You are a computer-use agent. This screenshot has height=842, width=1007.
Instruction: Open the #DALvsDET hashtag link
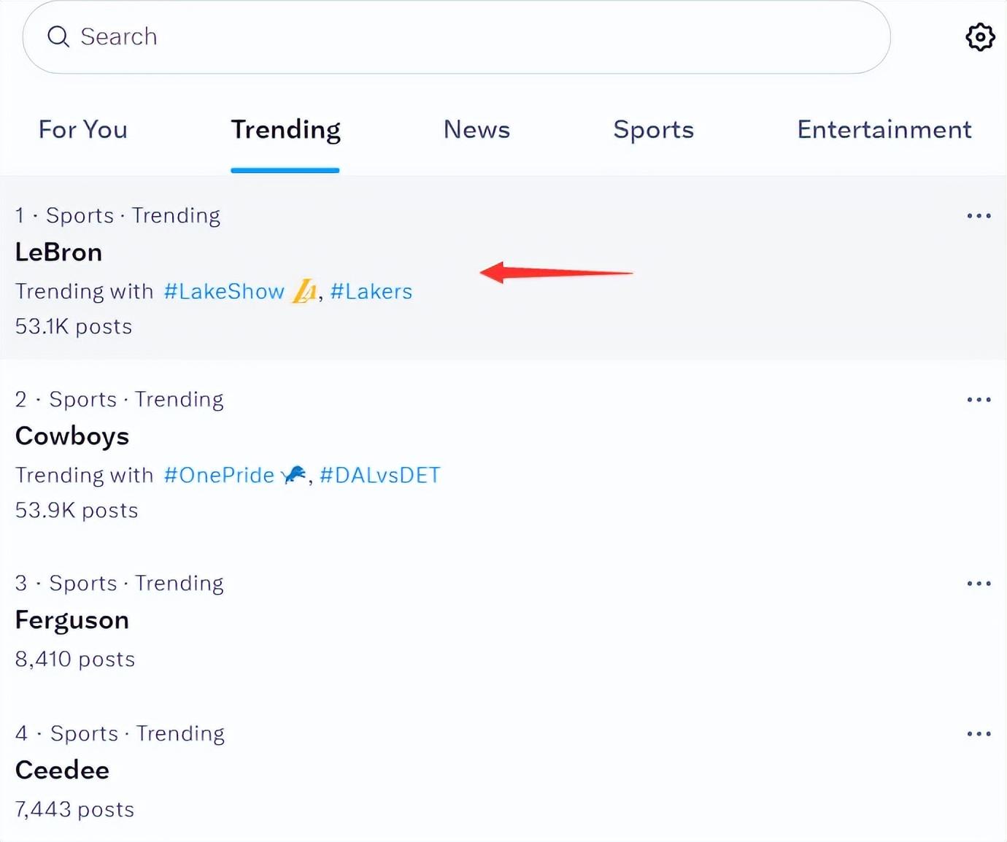coord(380,476)
